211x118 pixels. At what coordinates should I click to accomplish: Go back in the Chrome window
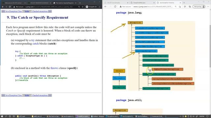pyautogui.click(x=3, y=7)
